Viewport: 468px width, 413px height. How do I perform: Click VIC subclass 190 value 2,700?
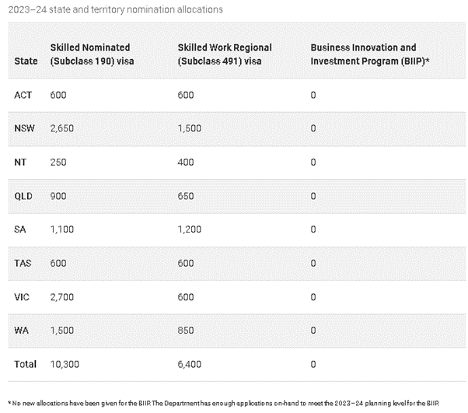(61, 297)
